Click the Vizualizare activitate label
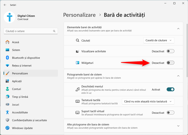 click(x=93, y=51)
